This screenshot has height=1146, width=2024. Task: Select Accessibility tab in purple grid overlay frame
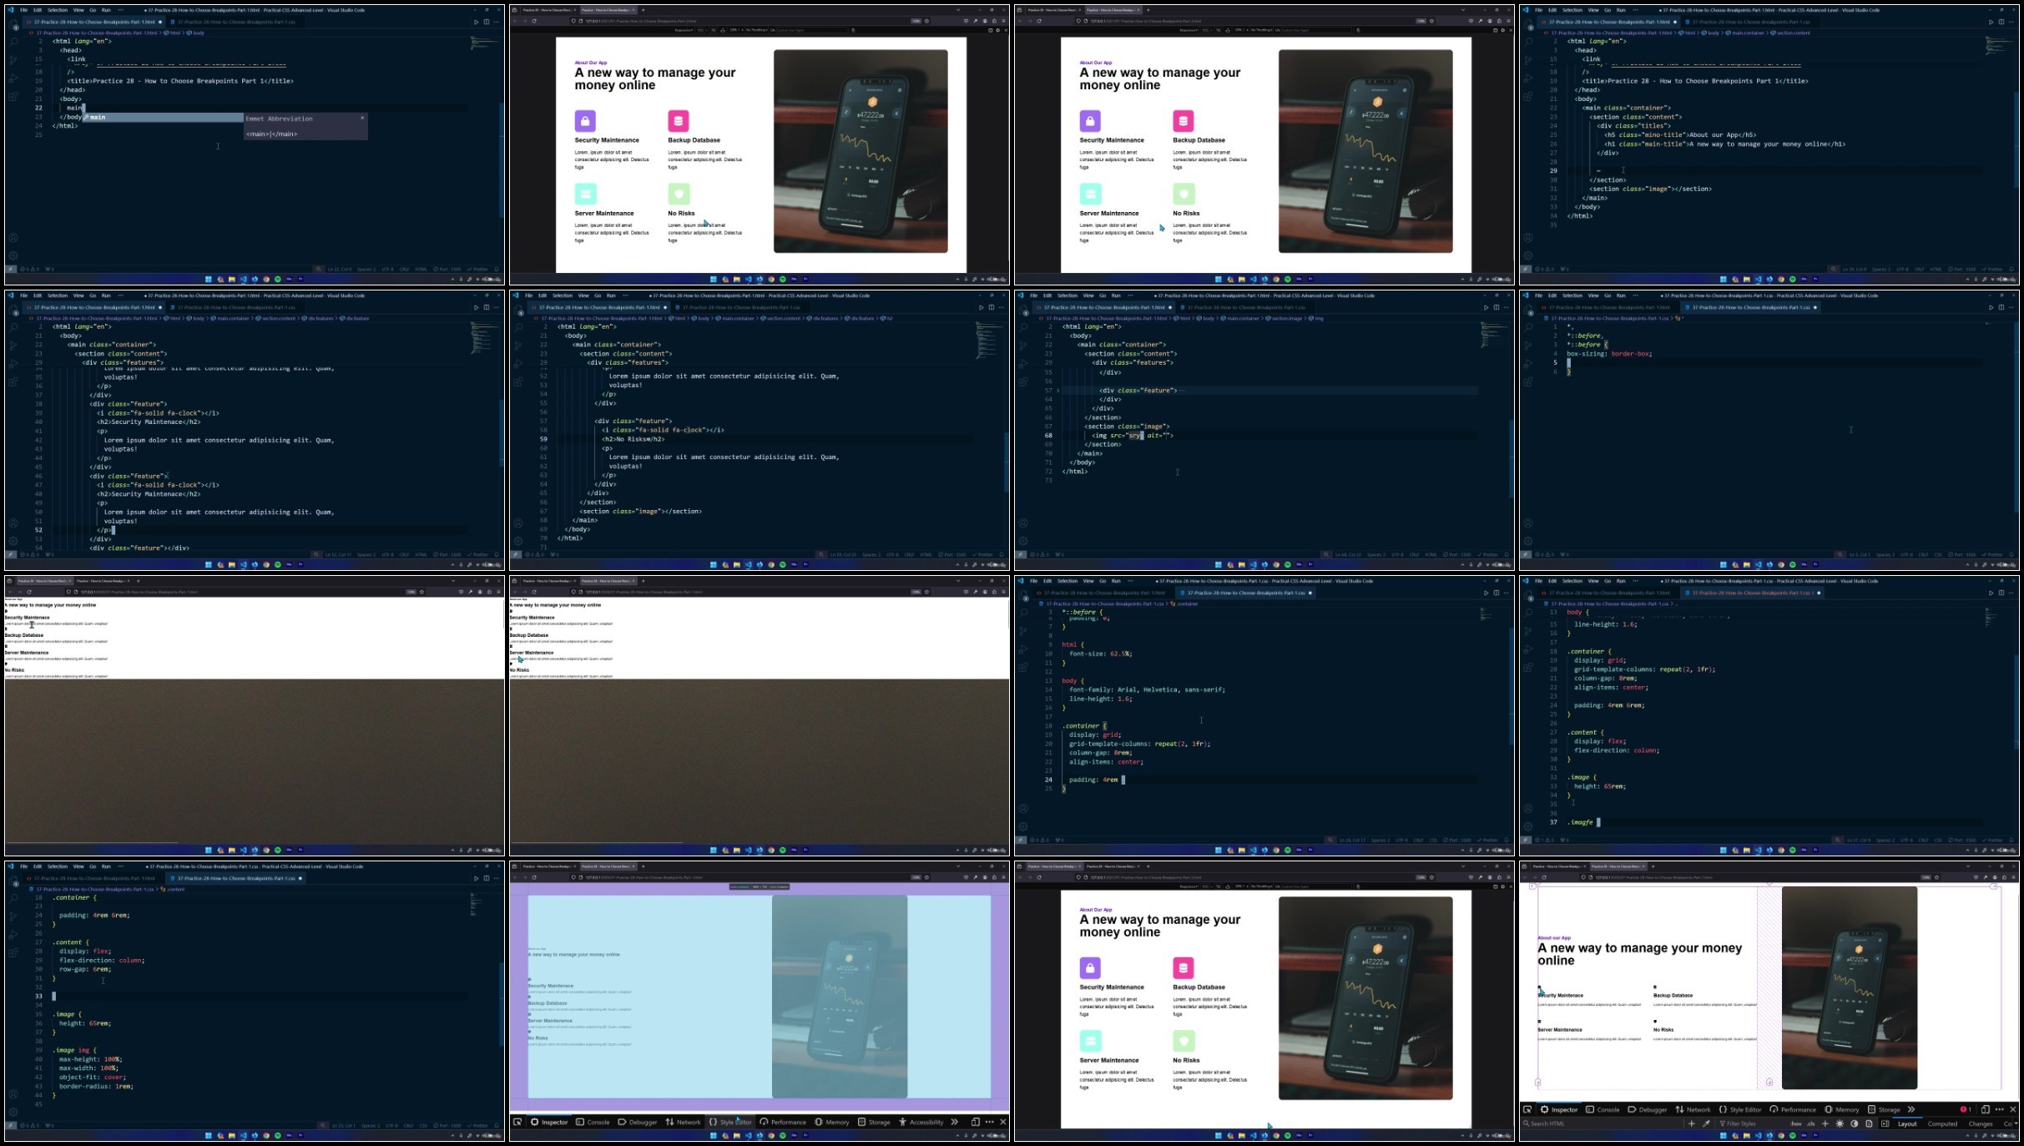tap(921, 1122)
